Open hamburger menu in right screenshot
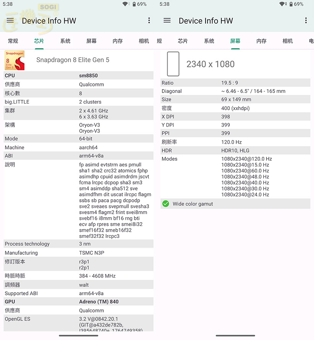This screenshot has height=340, width=314. pyautogui.click(x=167, y=21)
